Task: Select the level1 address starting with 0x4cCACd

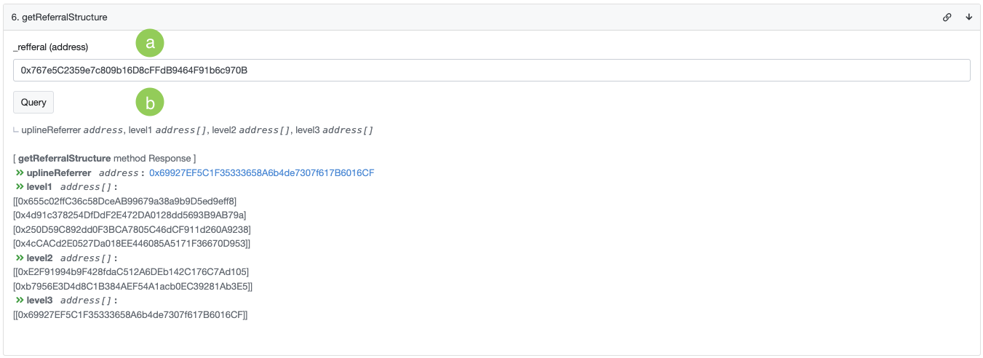Action: (x=131, y=244)
